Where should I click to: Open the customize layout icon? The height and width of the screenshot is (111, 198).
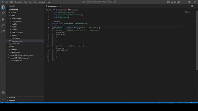[x=179, y=2]
